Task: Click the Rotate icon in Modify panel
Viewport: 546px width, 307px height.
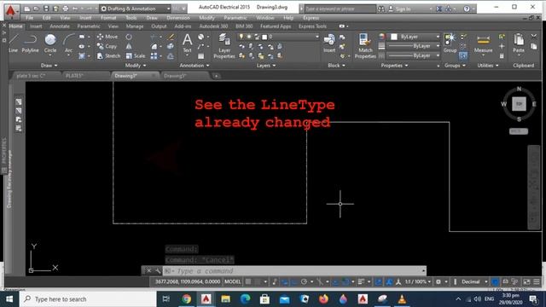Action: pos(129,37)
